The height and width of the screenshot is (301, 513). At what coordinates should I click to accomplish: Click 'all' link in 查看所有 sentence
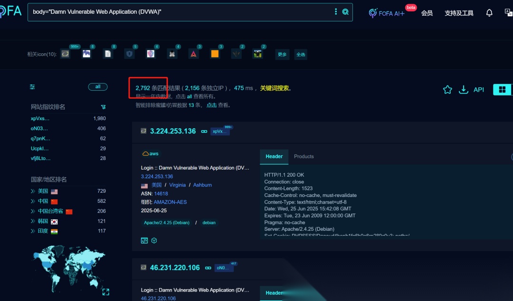[x=190, y=96]
